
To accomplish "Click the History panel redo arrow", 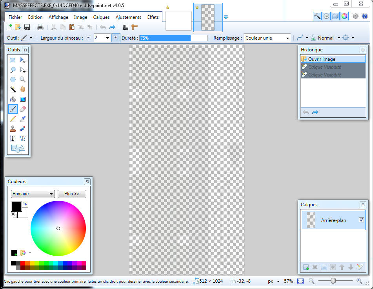I will [x=315, y=112].
